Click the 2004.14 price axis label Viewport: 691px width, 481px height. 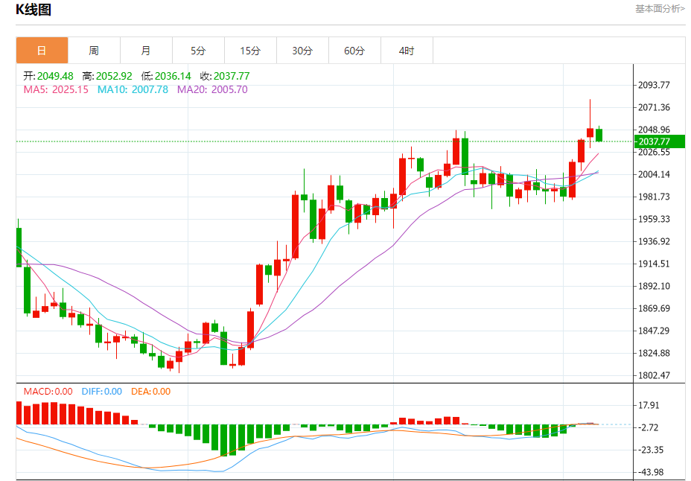[654, 174]
